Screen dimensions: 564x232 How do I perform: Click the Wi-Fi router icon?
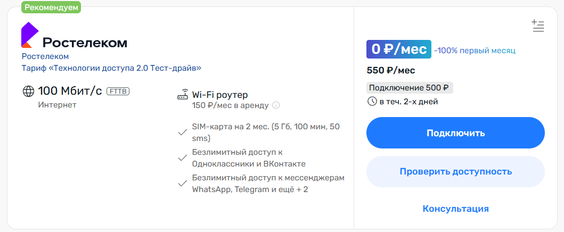pyautogui.click(x=183, y=95)
